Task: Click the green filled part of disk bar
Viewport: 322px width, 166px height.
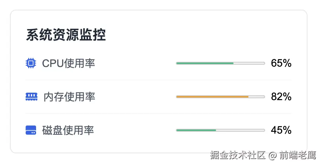Action: [196, 130]
